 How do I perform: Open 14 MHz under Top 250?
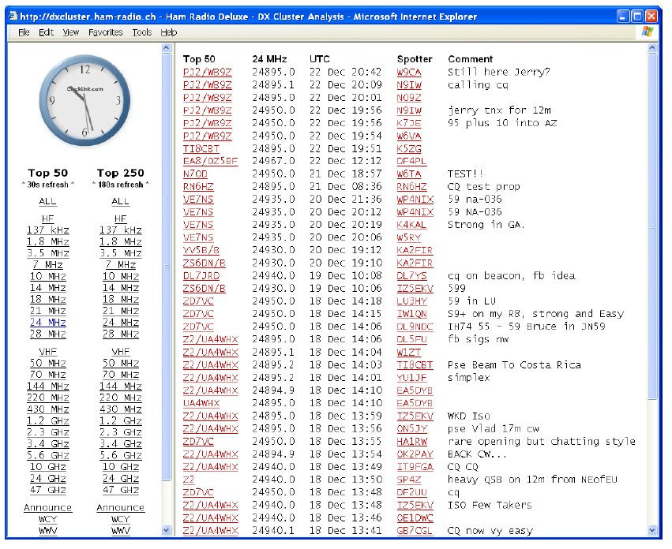click(x=121, y=288)
